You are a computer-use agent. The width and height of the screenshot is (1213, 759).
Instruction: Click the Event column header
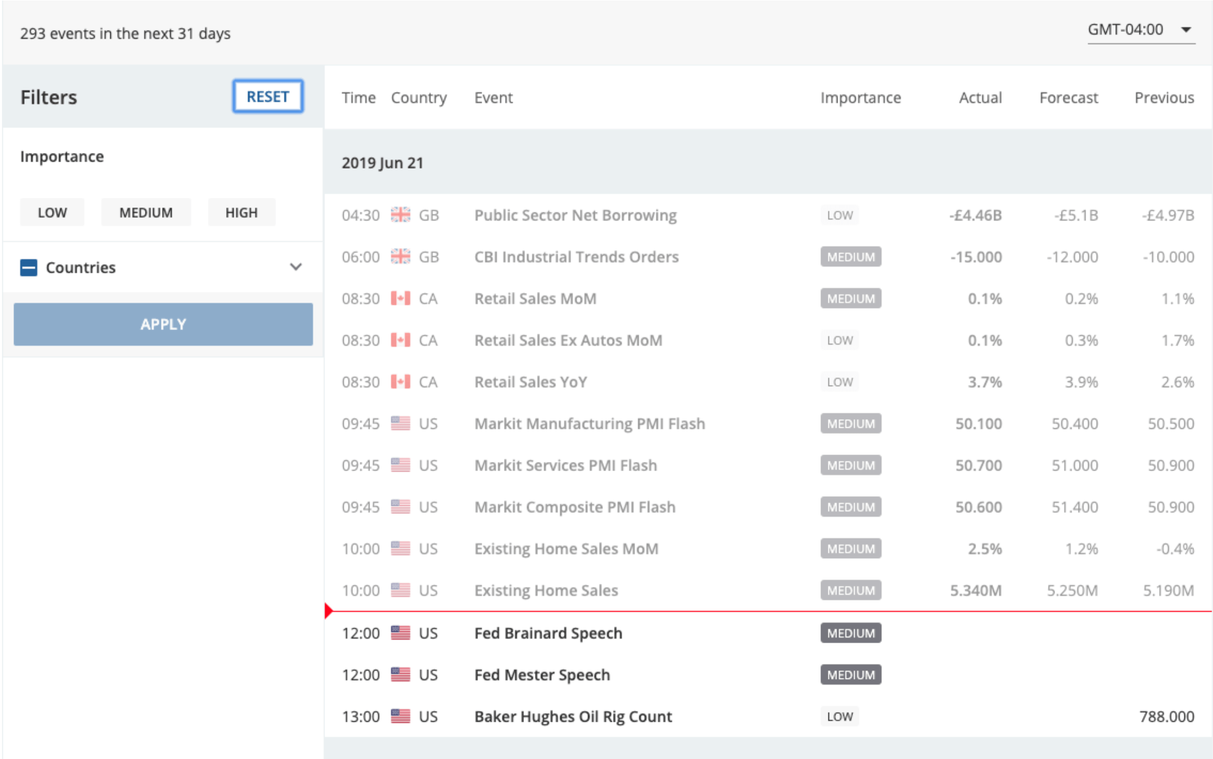pyautogui.click(x=493, y=97)
